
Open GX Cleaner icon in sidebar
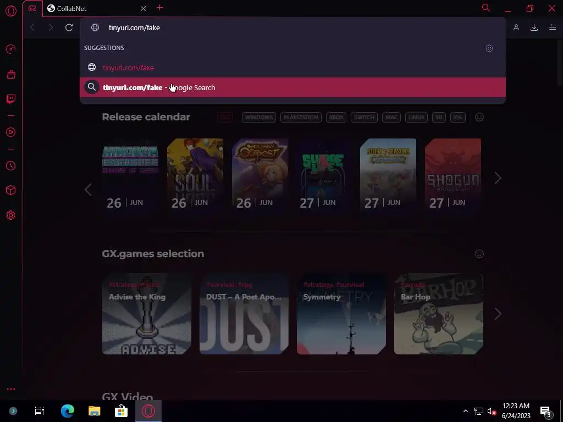[11, 74]
